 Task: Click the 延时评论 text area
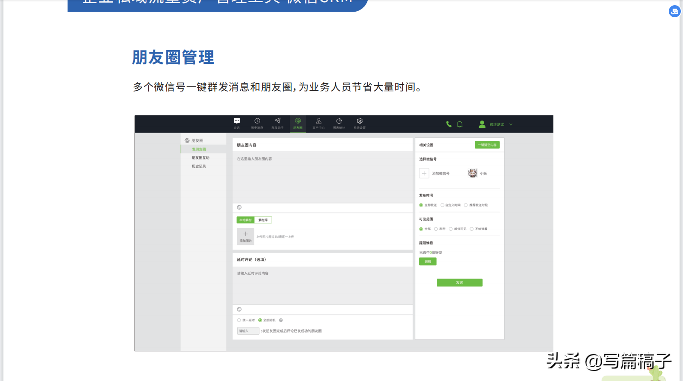click(x=323, y=285)
